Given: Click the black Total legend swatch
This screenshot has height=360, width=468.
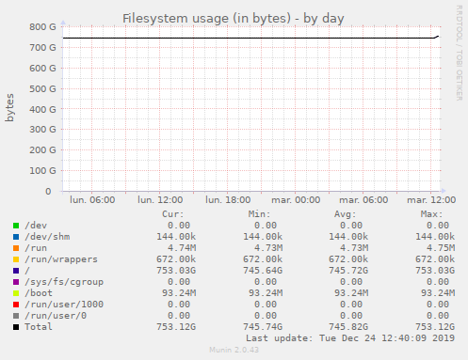Looking at the screenshot, I should tap(16, 327).
